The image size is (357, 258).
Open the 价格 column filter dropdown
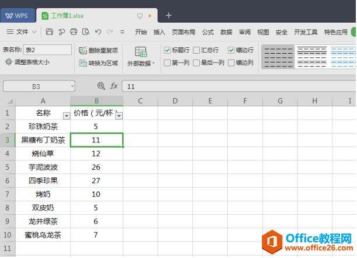tap(119, 116)
